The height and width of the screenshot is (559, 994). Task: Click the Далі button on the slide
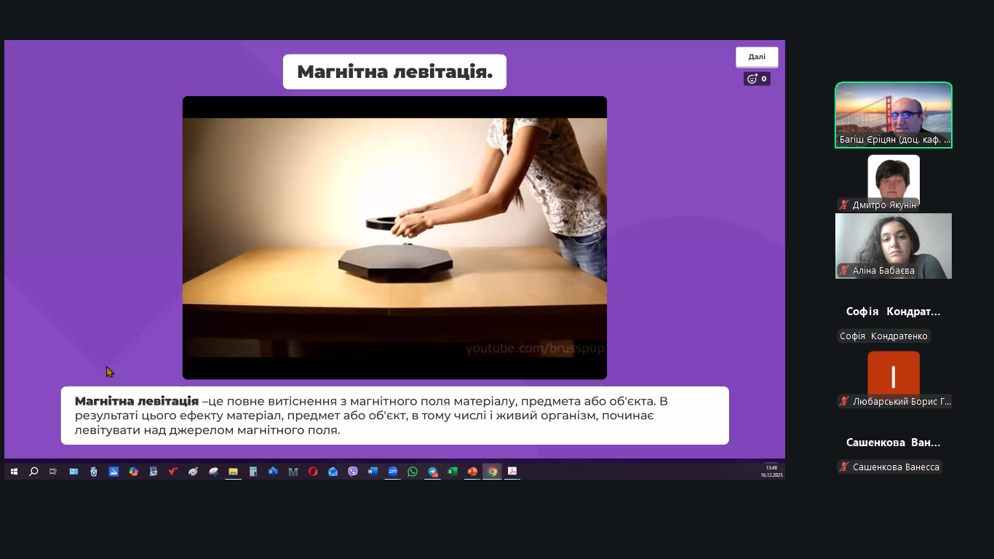coord(757,57)
